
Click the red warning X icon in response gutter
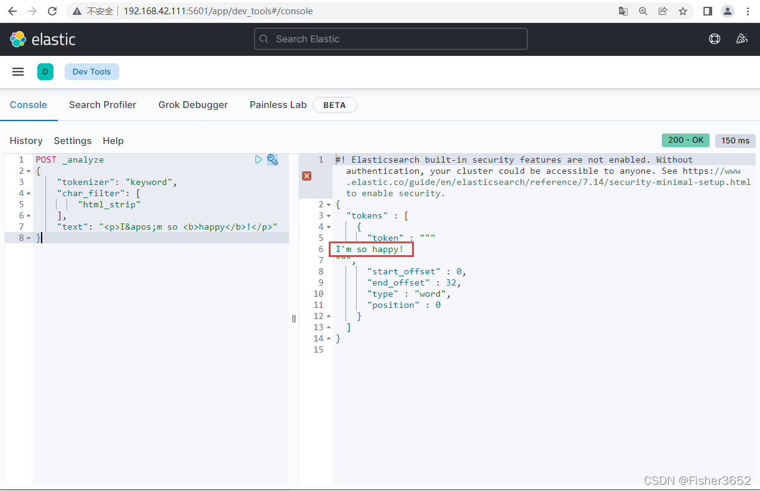[x=306, y=176]
